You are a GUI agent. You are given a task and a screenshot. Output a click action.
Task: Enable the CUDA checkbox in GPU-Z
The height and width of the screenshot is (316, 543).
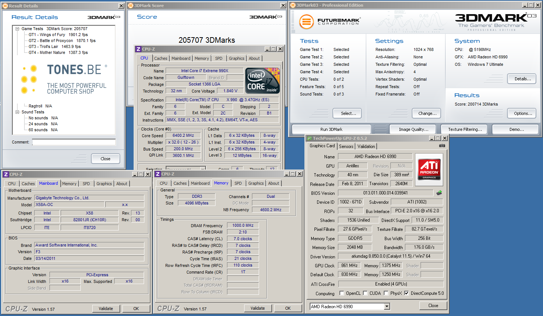pyautogui.click(x=365, y=293)
